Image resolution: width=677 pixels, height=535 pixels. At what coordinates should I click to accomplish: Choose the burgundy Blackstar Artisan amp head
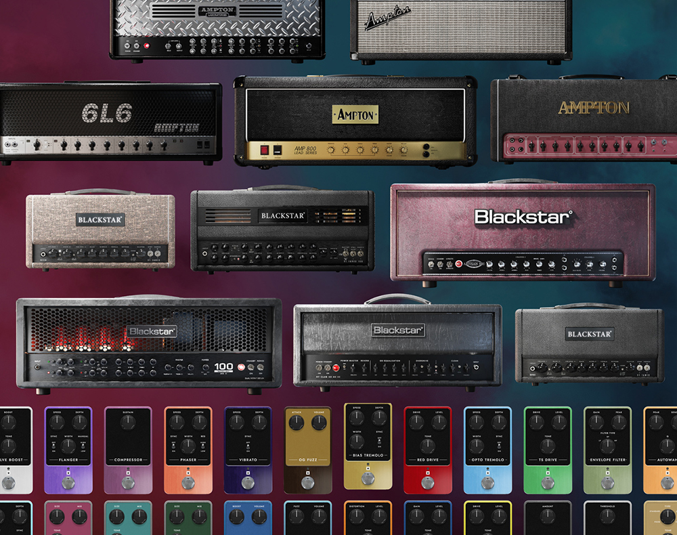pos(523,230)
